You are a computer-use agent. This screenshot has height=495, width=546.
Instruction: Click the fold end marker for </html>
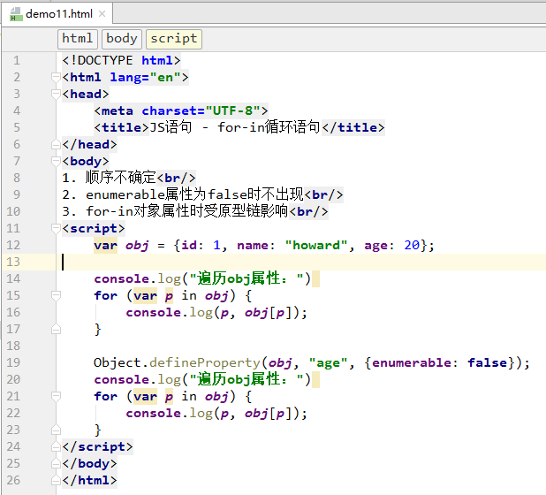(56, 480)
